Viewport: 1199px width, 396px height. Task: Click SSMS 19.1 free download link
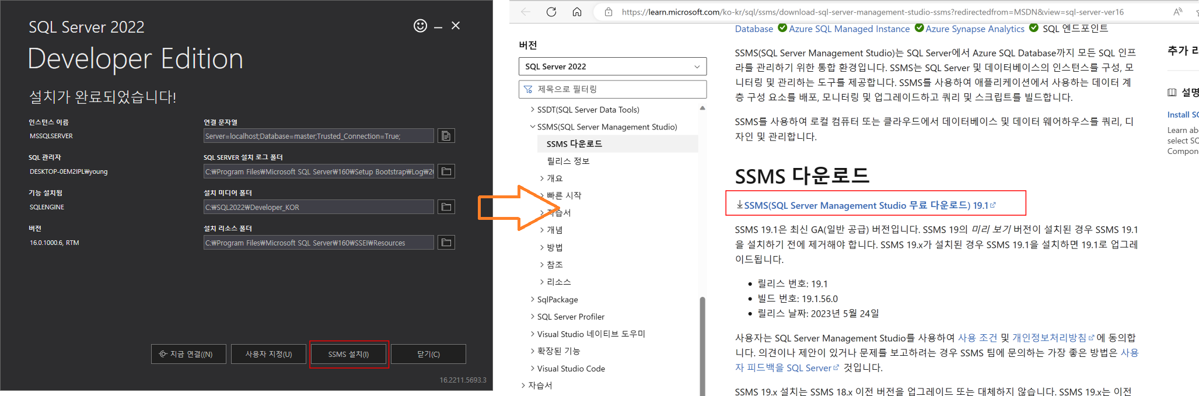coord(866,205)
